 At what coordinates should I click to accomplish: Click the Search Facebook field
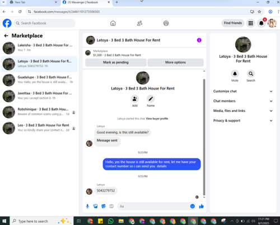pos(44,23)
